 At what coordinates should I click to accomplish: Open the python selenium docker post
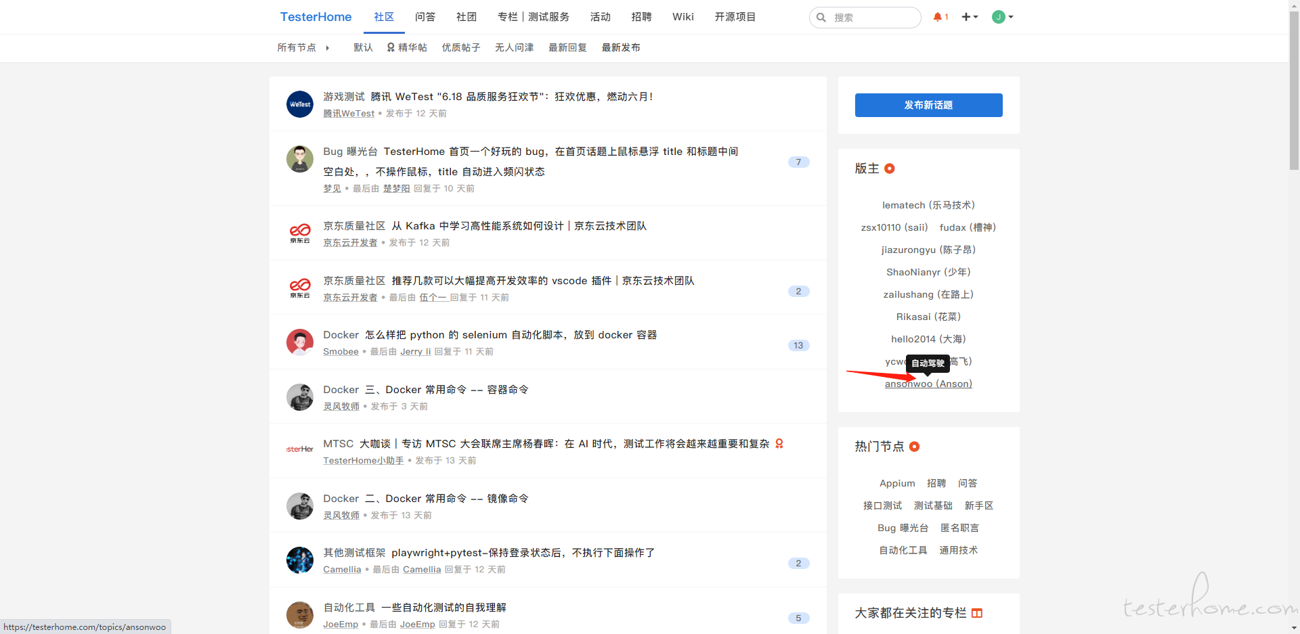tap(511, 335)
